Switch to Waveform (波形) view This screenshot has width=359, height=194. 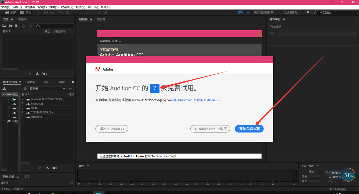coord(10,12)
